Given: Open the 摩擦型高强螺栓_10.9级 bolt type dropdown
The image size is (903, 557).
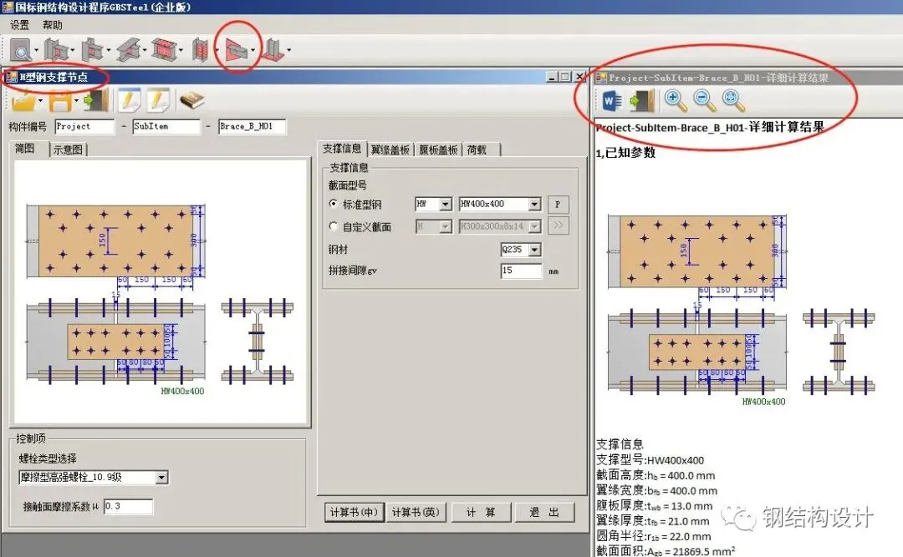Looking at the screenshot, I should 162,478.
